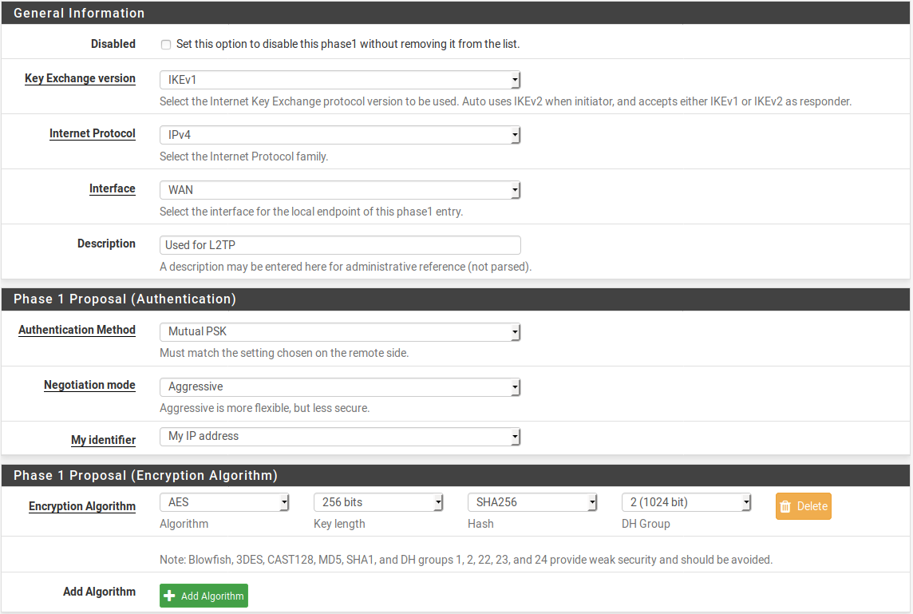The width and height of the screenshot is (913, 614).
Task: Open the 256 bits key length dropdown
Action: tap(378, 502)
